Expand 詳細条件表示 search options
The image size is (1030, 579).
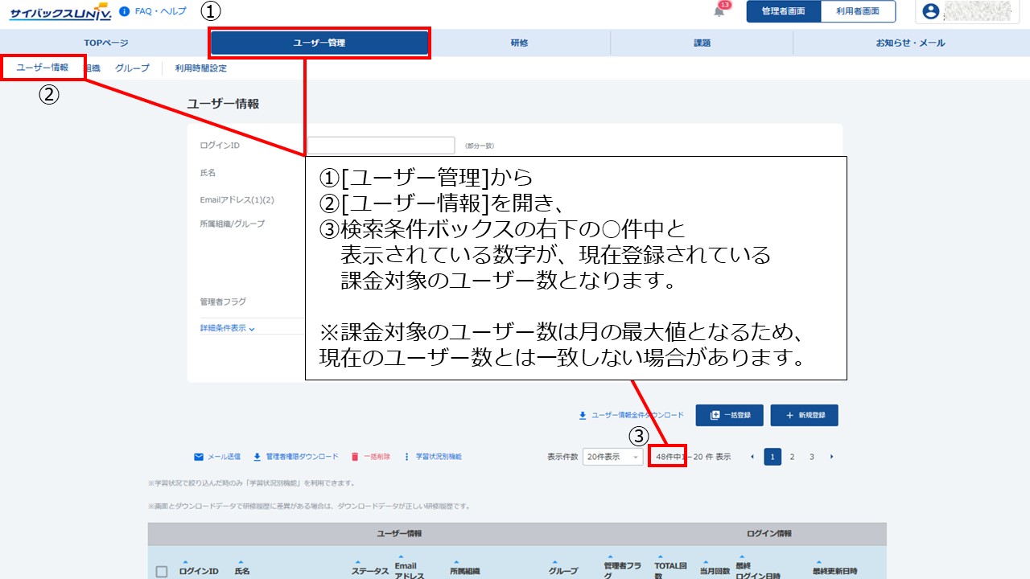(227, 328)
